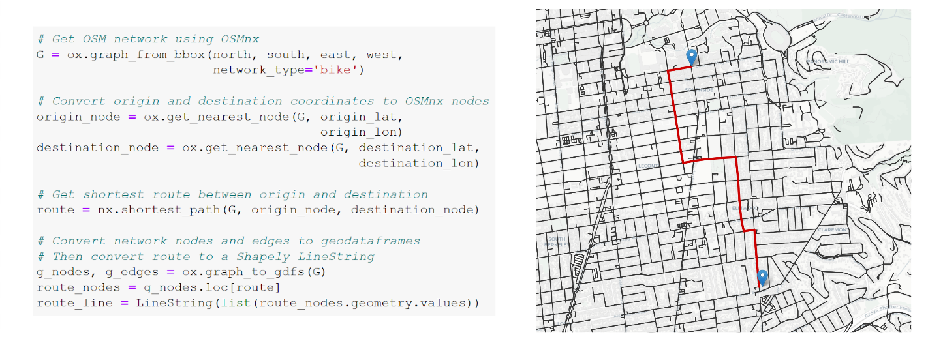The height and width of the screenshot is (339, 943).
Task: Click the 'SOUTHSIDE' neighborhood label
Action: 698,90
